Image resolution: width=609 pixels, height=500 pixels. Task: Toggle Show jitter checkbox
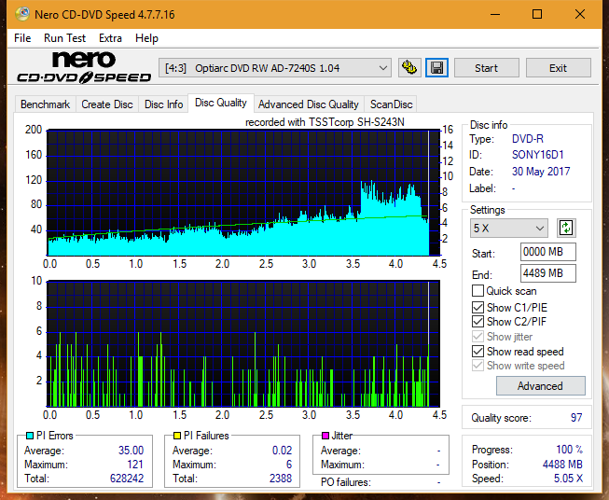click(x=478, y=337)
